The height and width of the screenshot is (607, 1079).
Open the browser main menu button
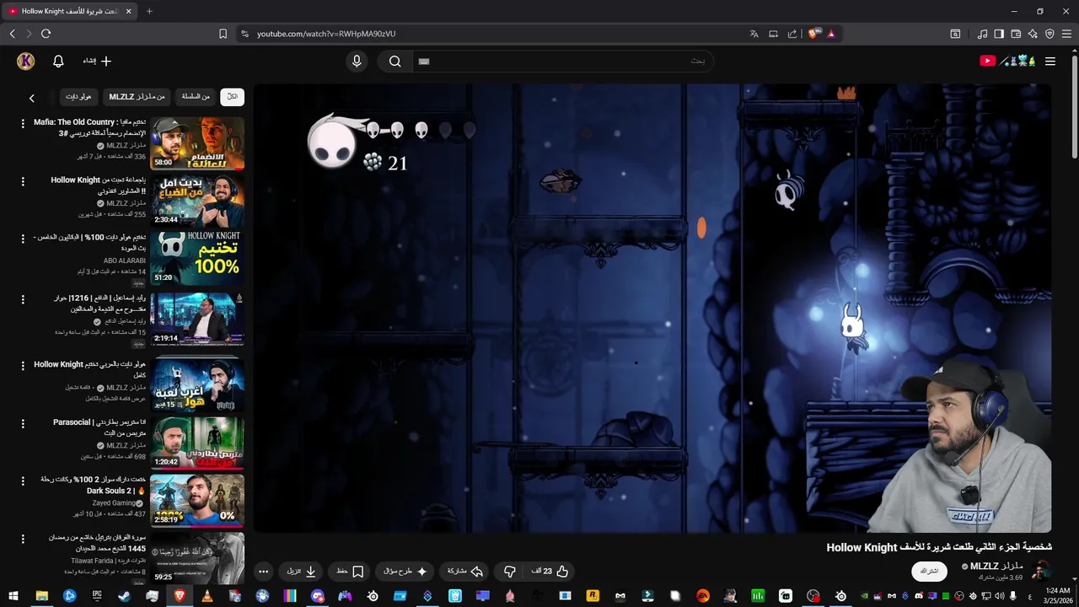point(1067,34)
